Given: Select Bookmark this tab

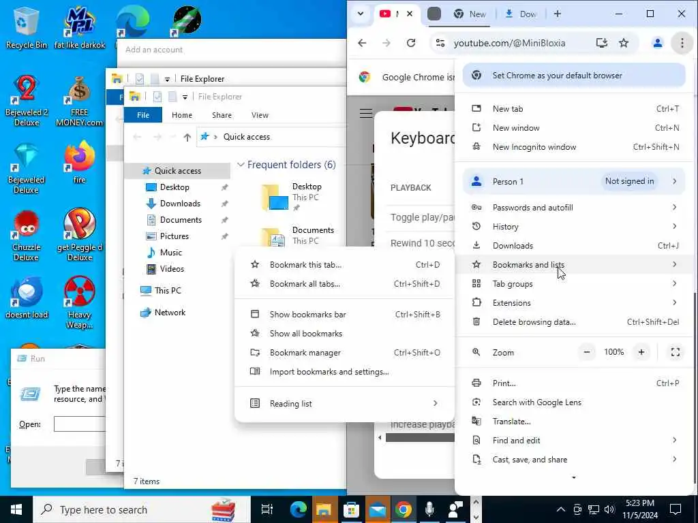Looking at the screenshot, I should point(344,265).
